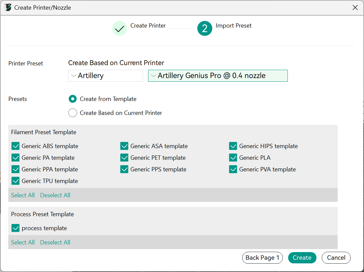Click the Filament Preset Template heading

click(x=44, y=132)
